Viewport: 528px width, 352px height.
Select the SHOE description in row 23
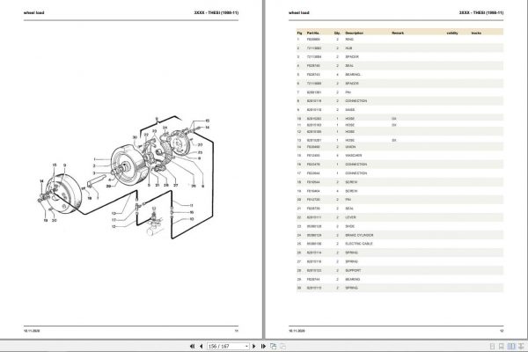coord(350,226)
